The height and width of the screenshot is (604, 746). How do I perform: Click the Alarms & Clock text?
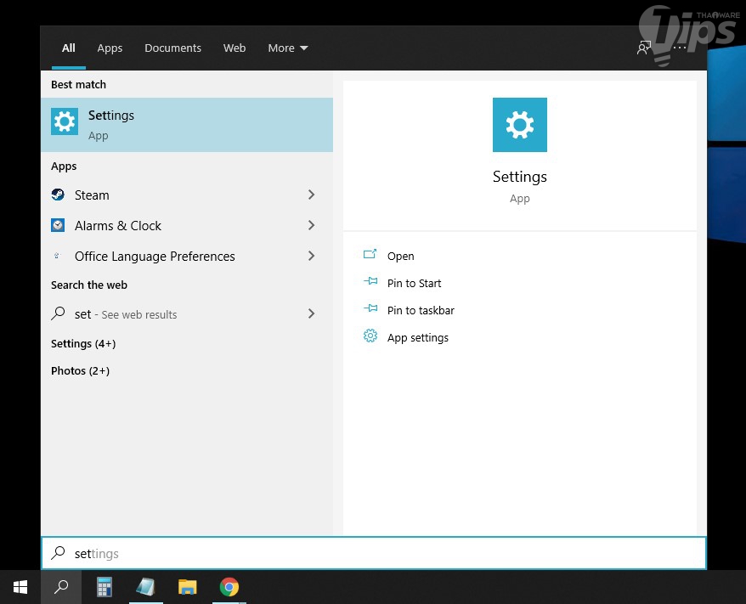click(x=118, y=225)
